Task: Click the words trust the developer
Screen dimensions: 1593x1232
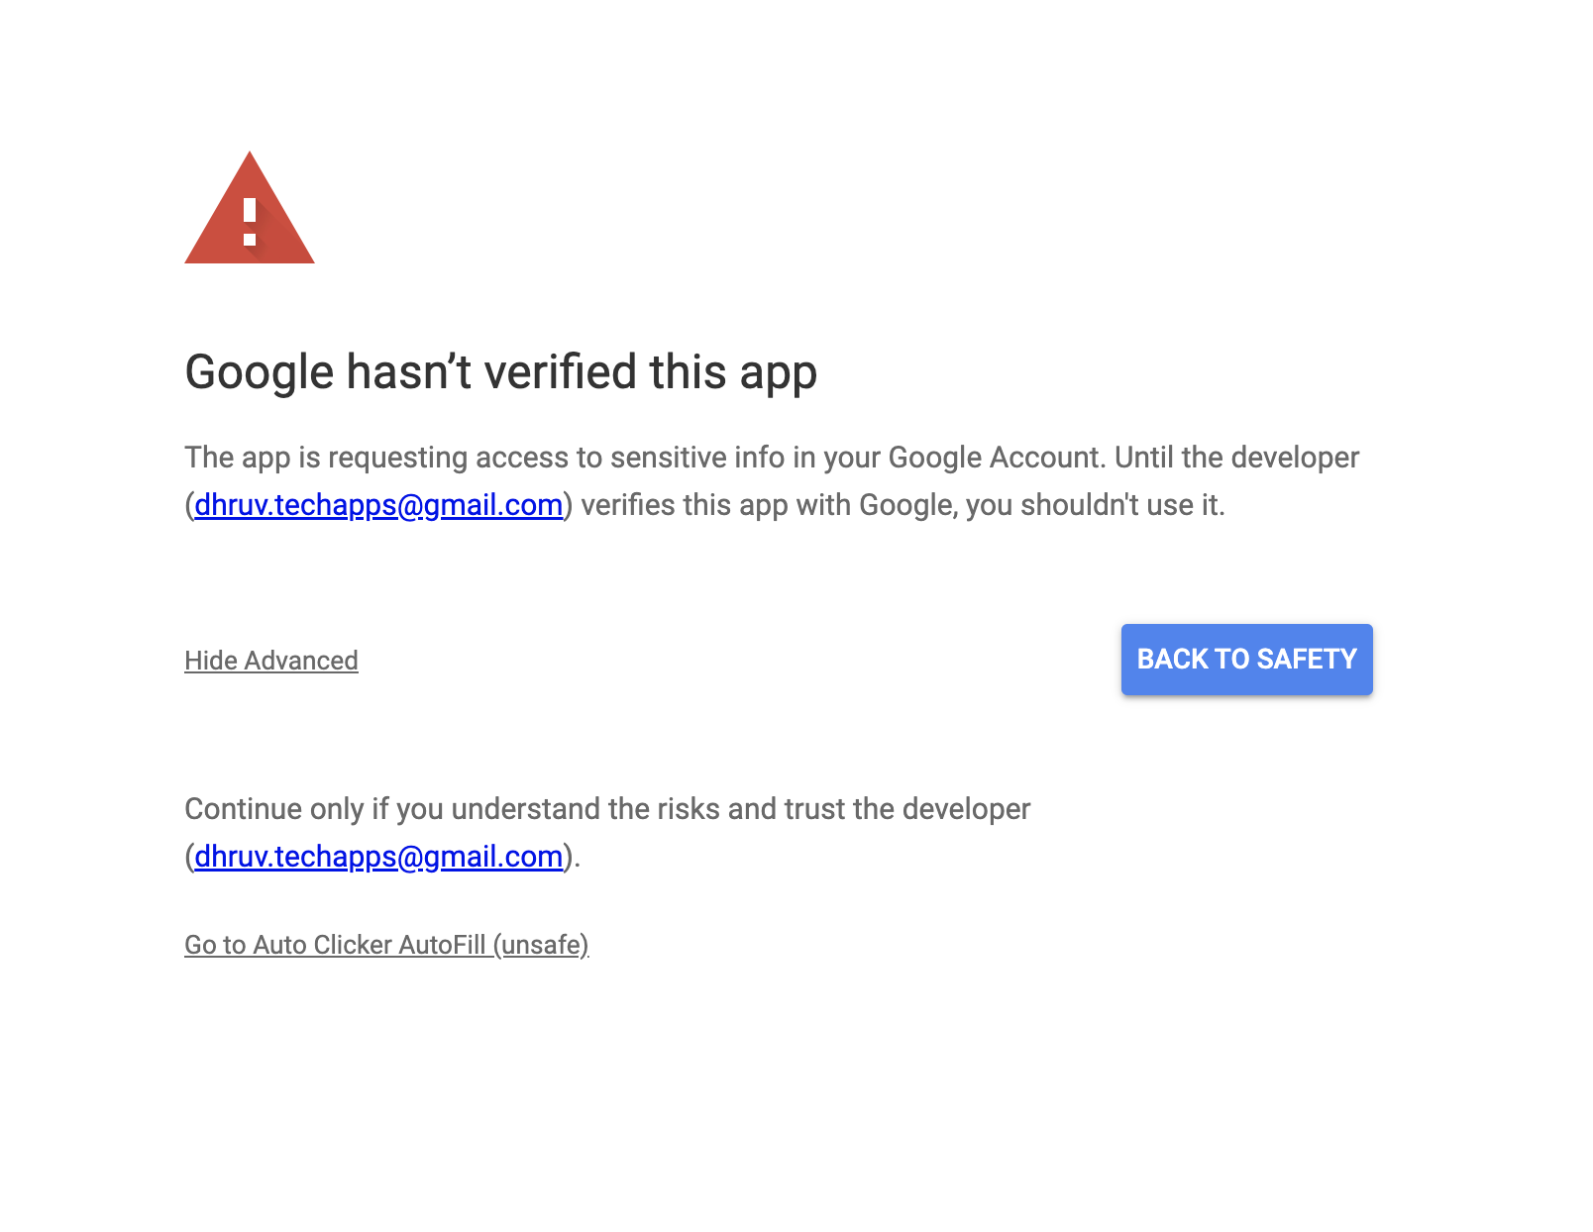Action: point(906,809)
